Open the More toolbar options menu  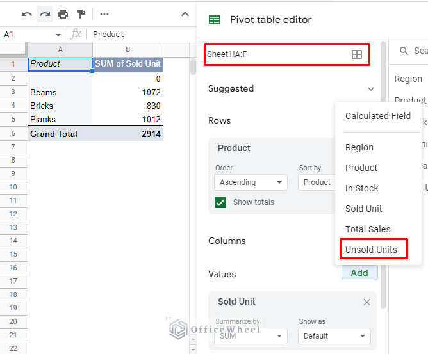[104, 14]
